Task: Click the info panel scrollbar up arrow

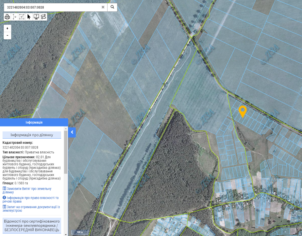Action: (66, 128)
